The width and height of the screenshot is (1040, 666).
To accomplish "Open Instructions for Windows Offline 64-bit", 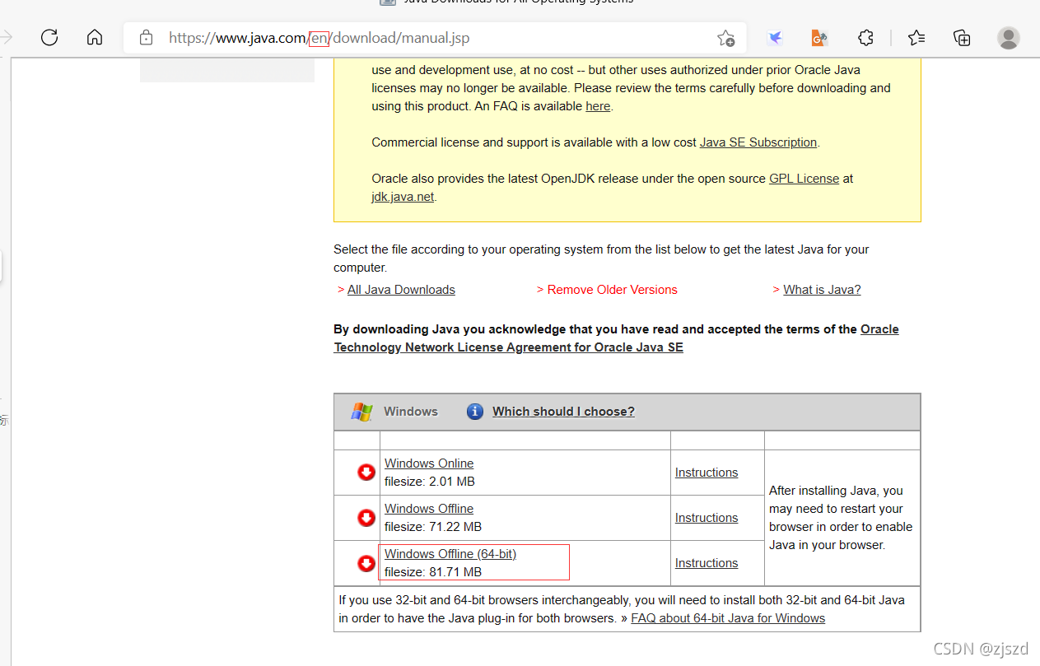I will pos(707,563).
